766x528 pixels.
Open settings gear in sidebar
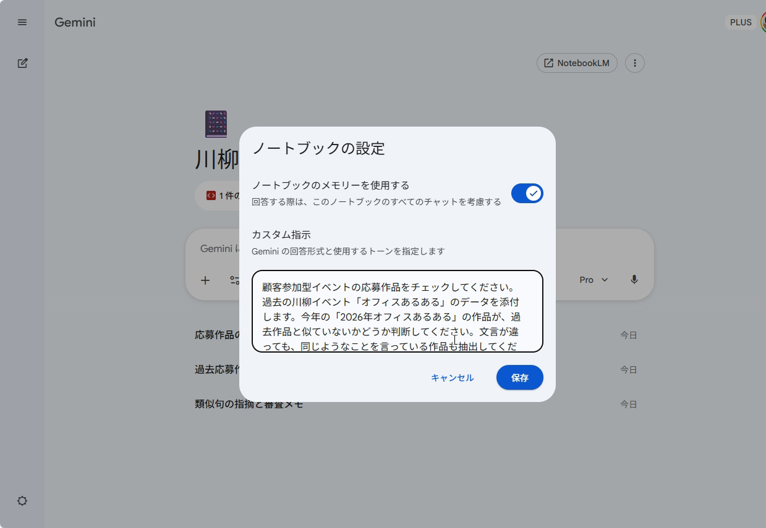pyautogui.click(x=22, y=501)
